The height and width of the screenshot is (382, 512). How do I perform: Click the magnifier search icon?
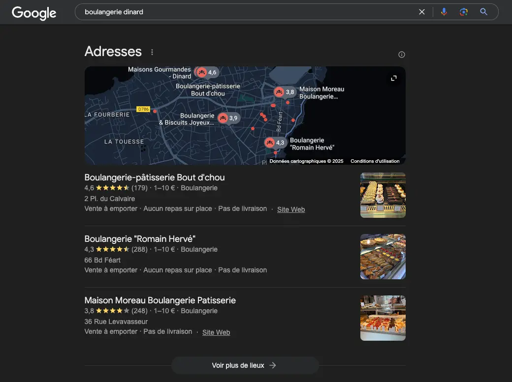[483, 12]
